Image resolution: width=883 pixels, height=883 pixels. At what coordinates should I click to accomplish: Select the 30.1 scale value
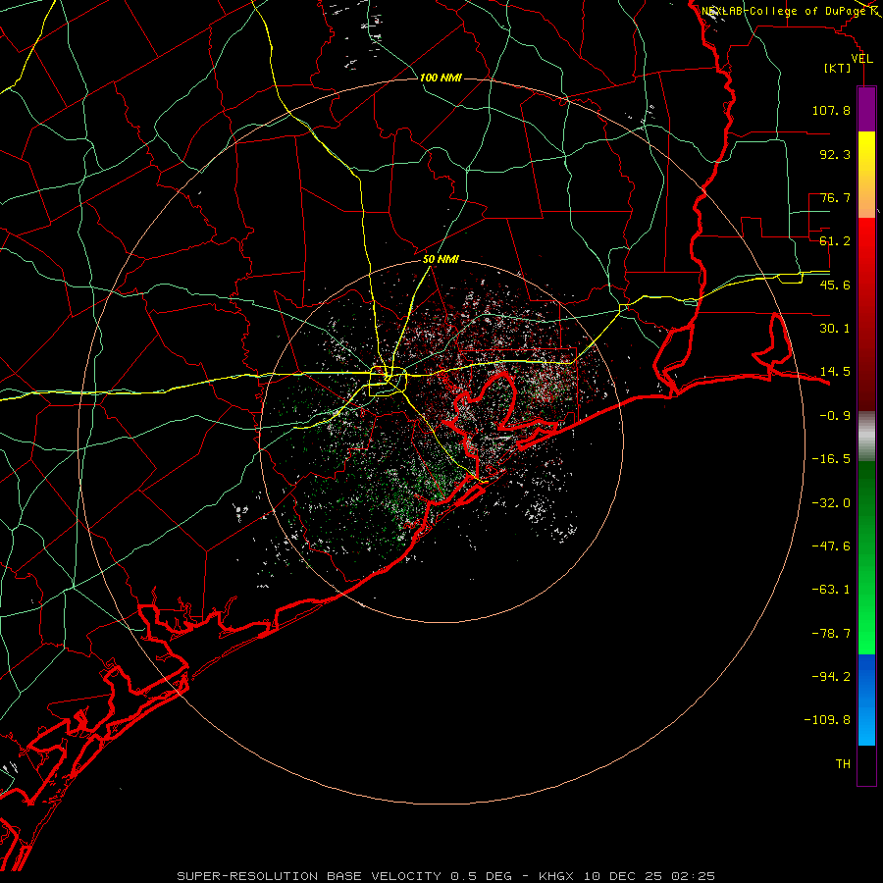(835, 329)
